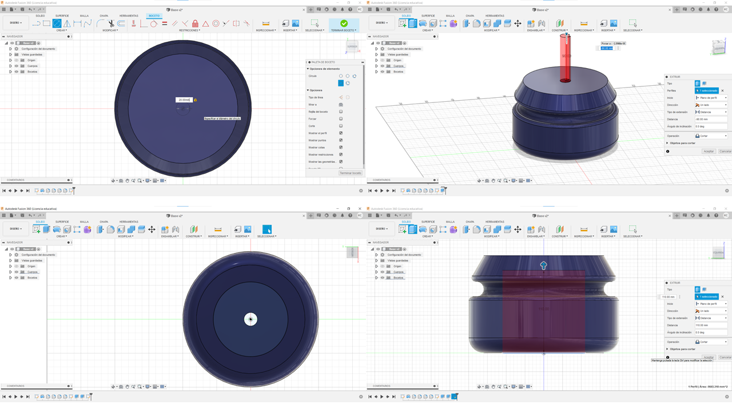Open HERRAMIENTAS tab in bottom-right window

pyautogui.click(x=495, y=221)
